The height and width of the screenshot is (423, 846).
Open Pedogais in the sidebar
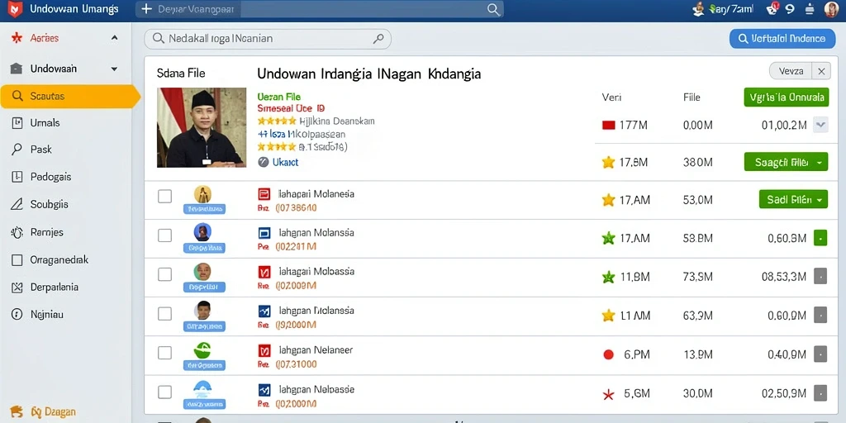point(50,177)
